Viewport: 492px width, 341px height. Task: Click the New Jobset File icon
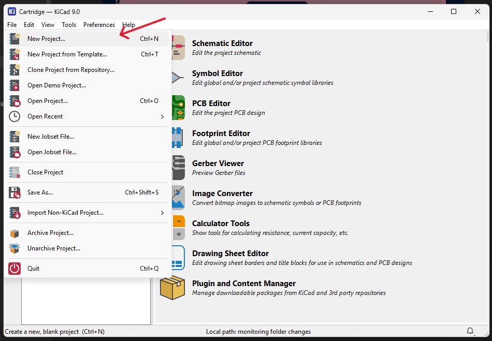(15, 136)
